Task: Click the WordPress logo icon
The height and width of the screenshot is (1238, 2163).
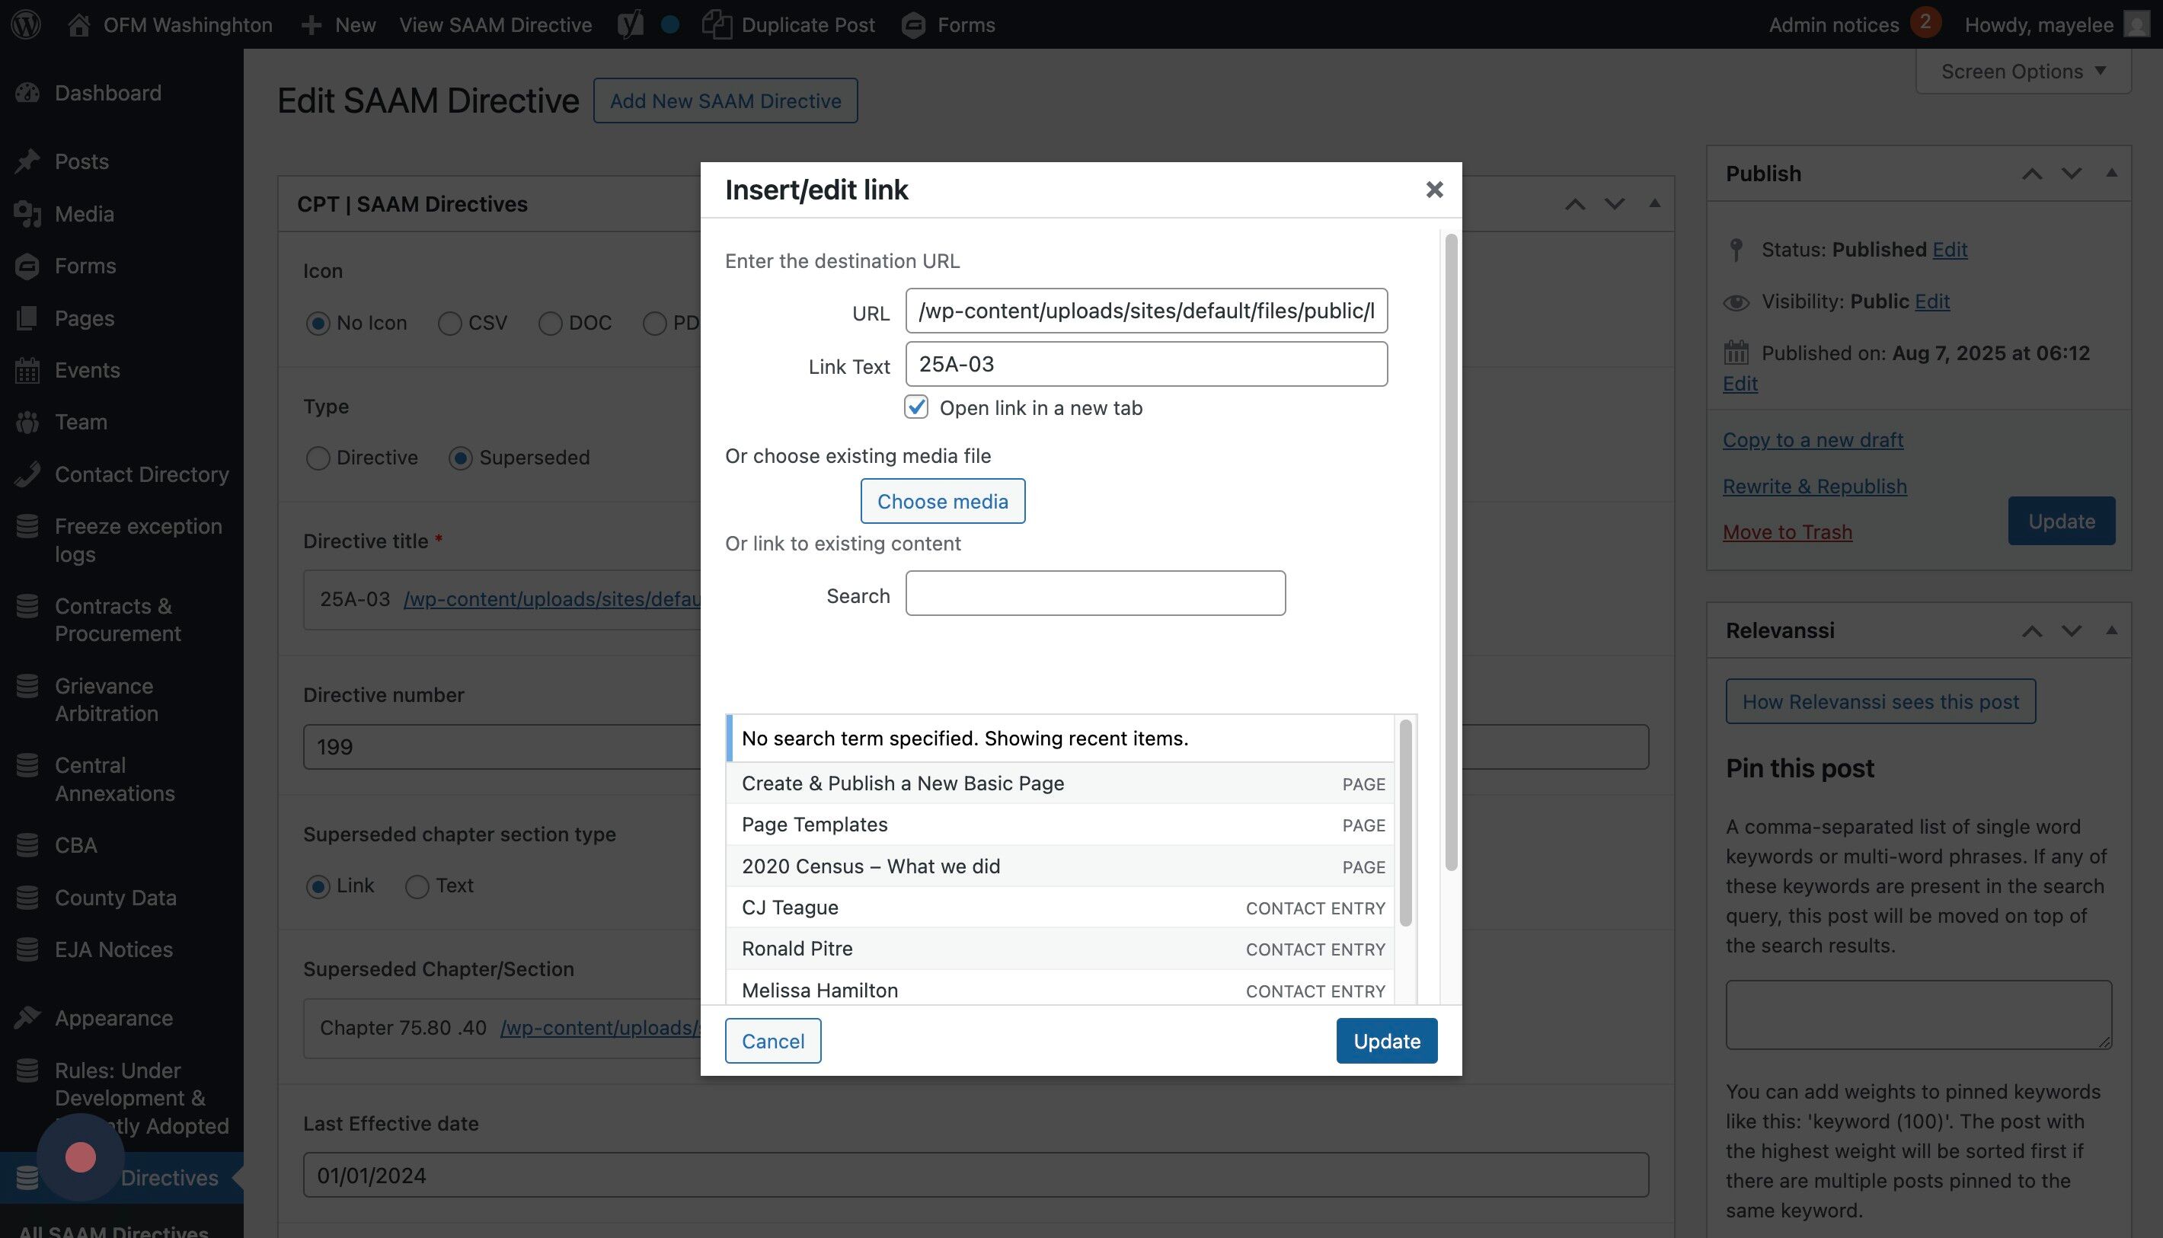Action: (x=27, y=24)
